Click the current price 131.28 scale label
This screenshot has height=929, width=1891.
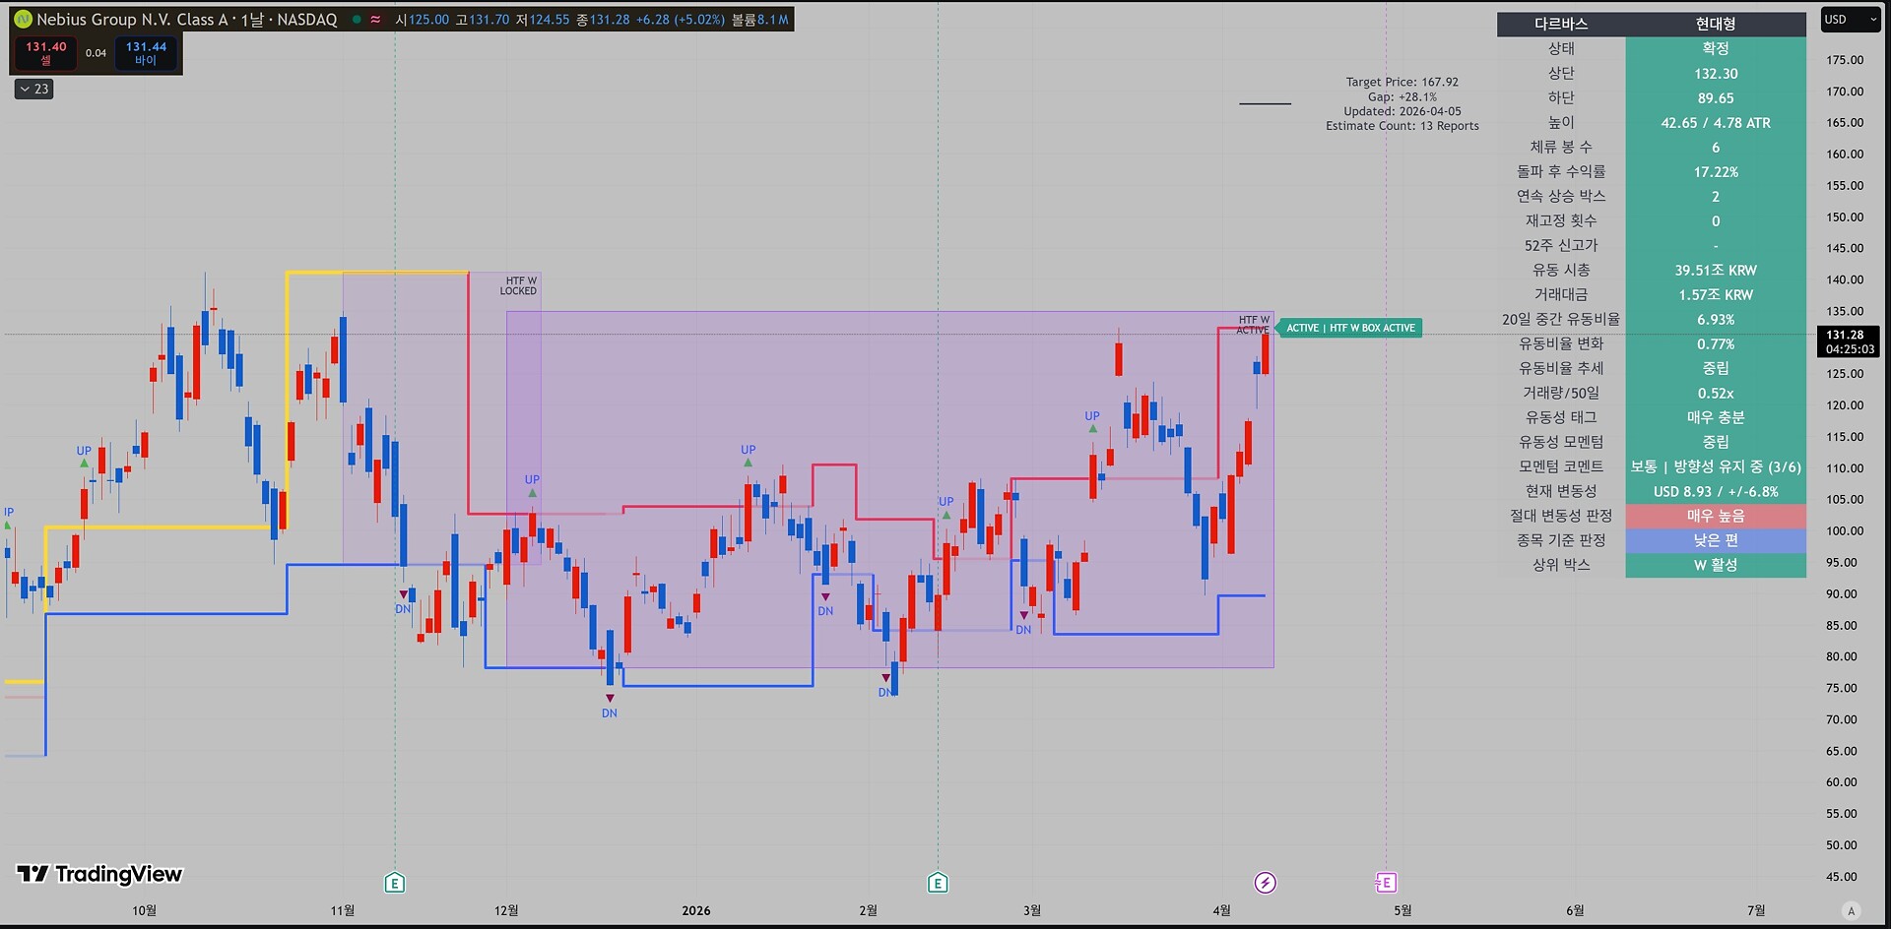pyautogui.click(x=1848, y=341)
